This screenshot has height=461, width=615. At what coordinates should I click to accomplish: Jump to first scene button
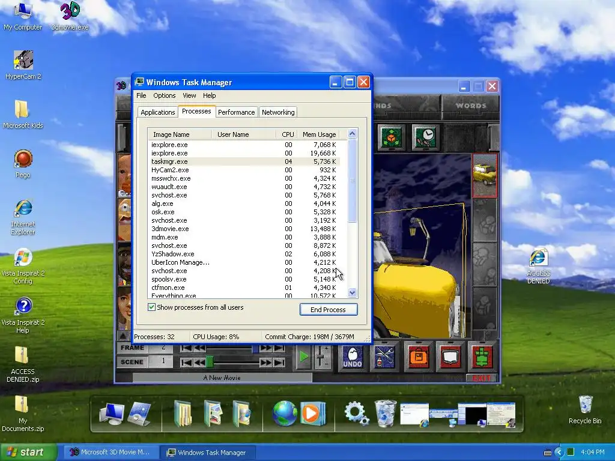point(186,363)
